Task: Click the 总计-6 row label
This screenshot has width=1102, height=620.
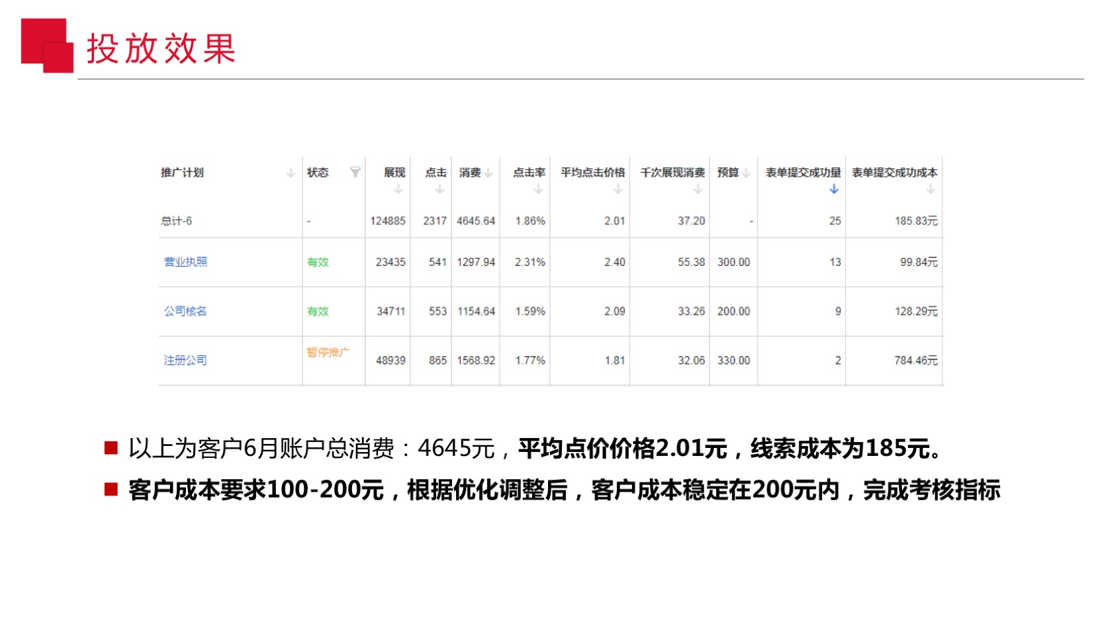Action: coord(176,221)
